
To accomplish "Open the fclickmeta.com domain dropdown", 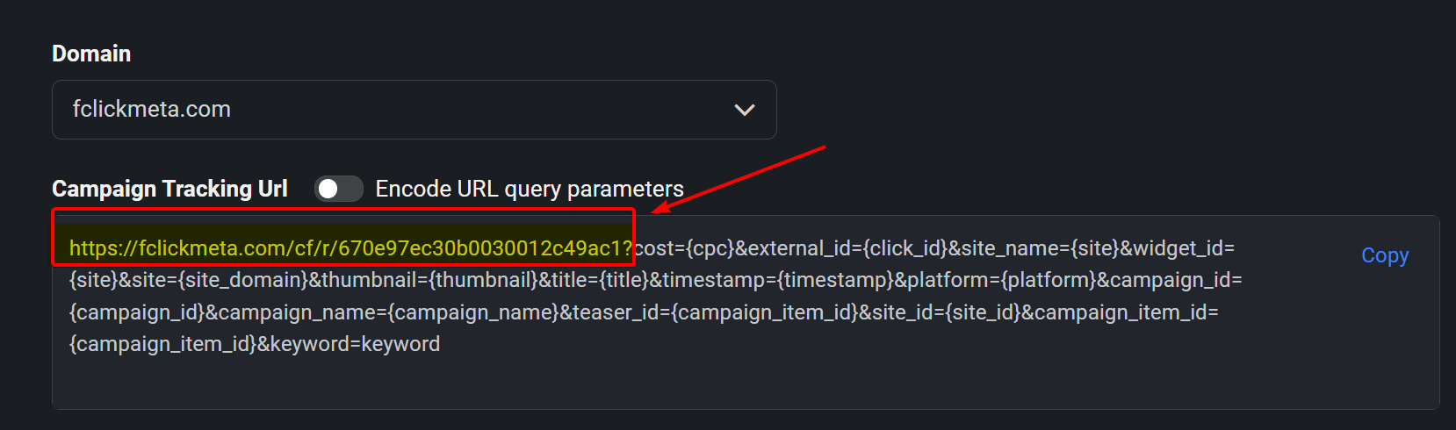I will (x=414, y=110).
